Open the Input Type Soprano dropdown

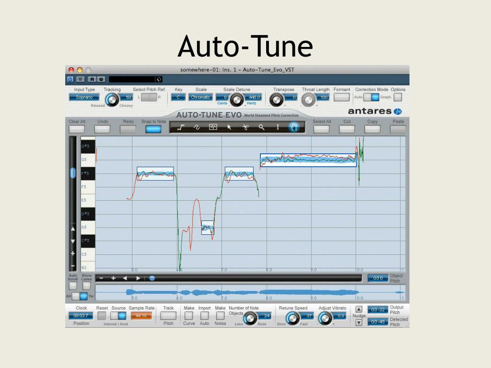(x=84, y=97)
